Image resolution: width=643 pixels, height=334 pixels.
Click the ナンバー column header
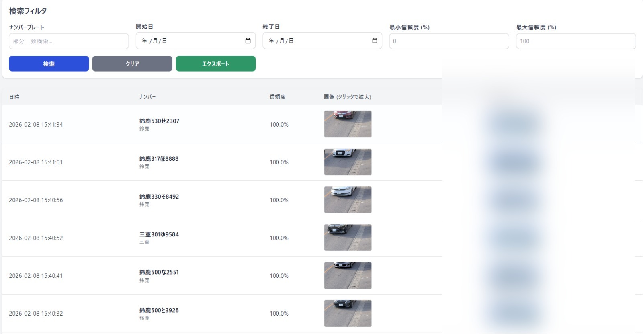(x=147, y=97)
